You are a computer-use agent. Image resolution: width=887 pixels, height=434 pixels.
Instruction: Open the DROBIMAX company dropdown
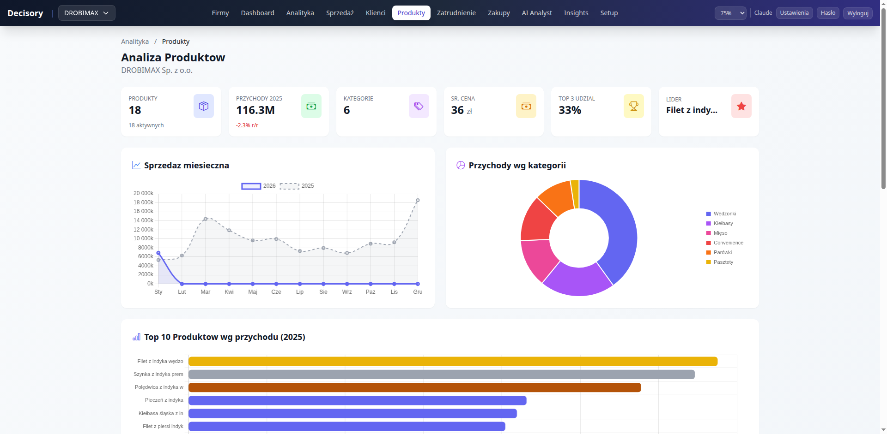86,13
